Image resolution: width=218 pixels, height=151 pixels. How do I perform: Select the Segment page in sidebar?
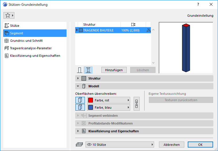pyautogui.click(x=35, y=33)
